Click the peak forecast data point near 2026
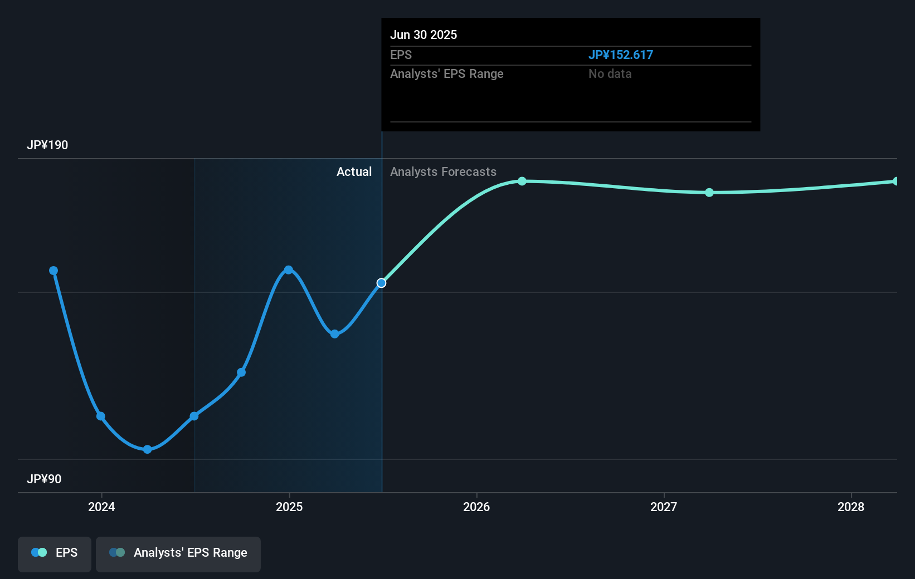The image size is (915, 579). pyautogui.click(x=522, y=181)
